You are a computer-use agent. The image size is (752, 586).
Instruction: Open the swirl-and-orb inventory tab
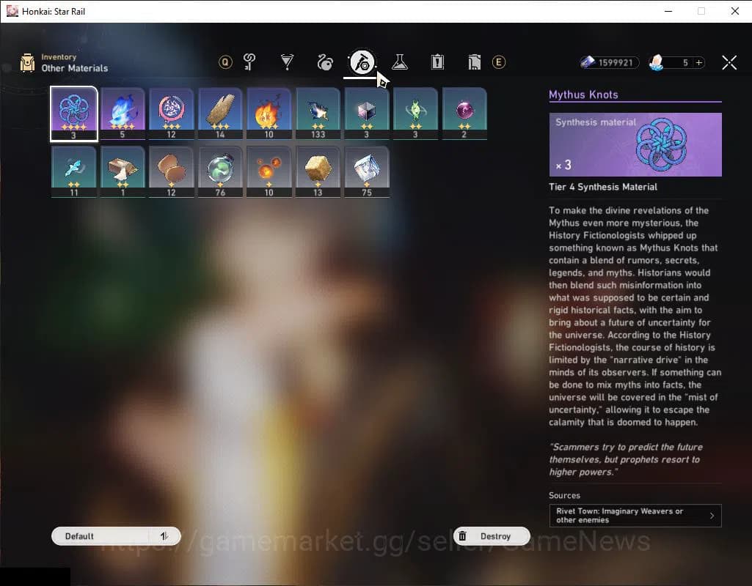[325, 62]
